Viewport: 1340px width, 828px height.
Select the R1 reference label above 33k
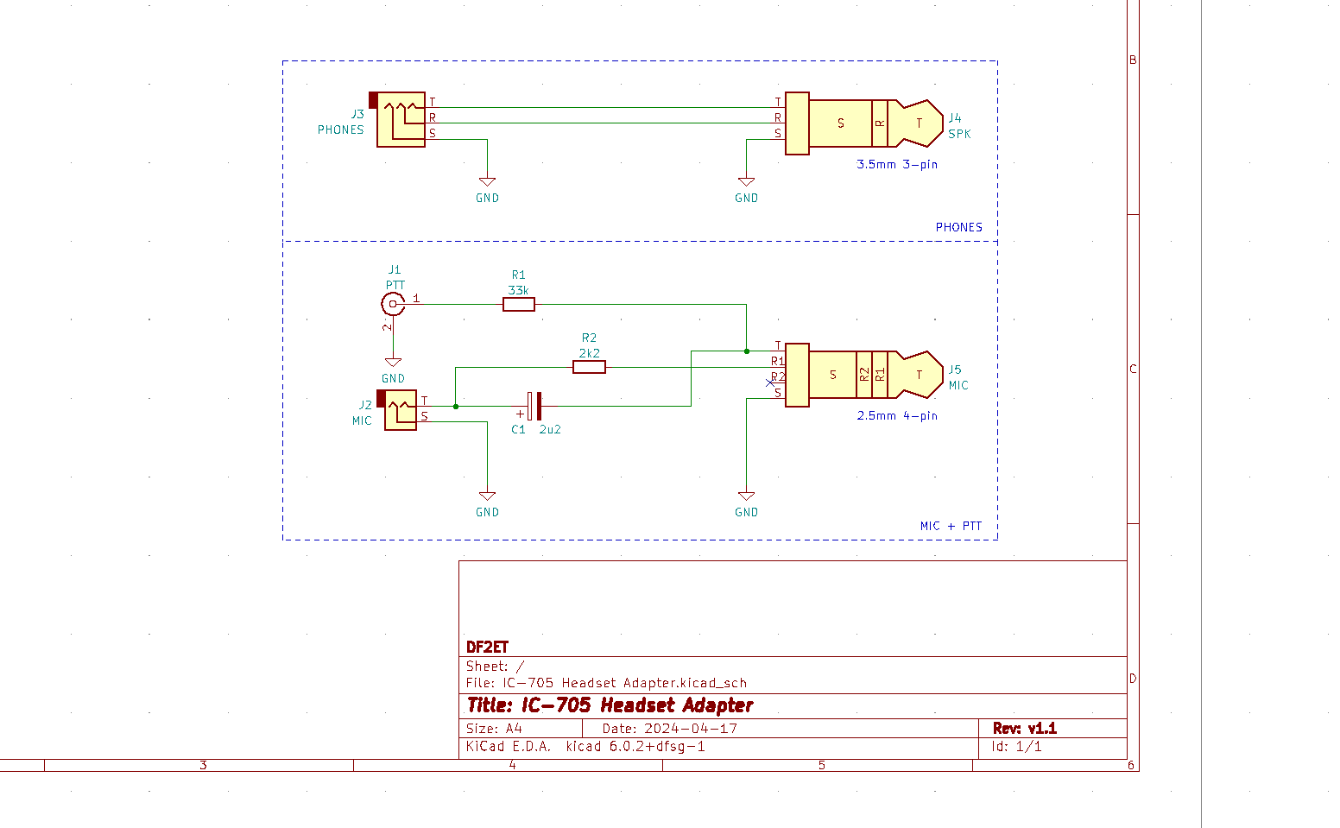[518, 275]
